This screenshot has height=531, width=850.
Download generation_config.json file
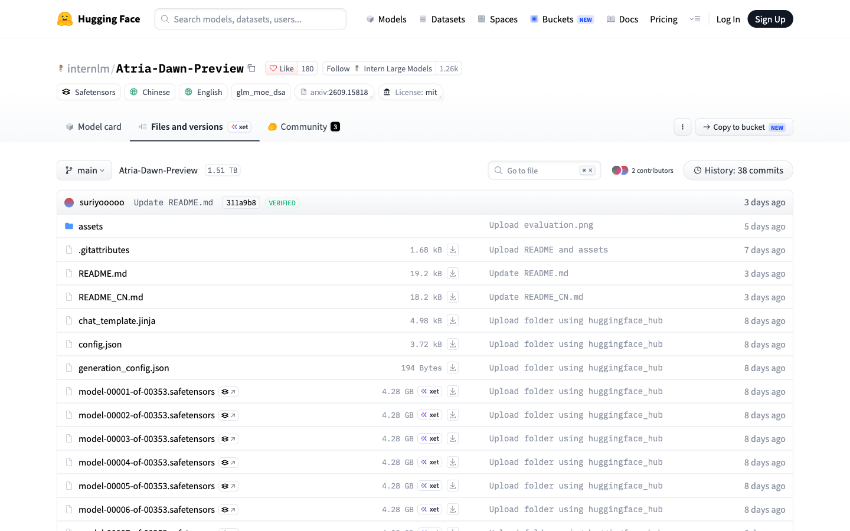pyautogui.click(x=453, y=368)
